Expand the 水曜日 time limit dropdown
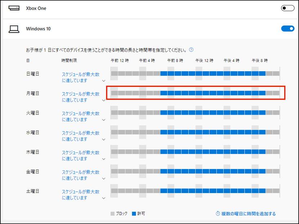 (x=104, y=140)
